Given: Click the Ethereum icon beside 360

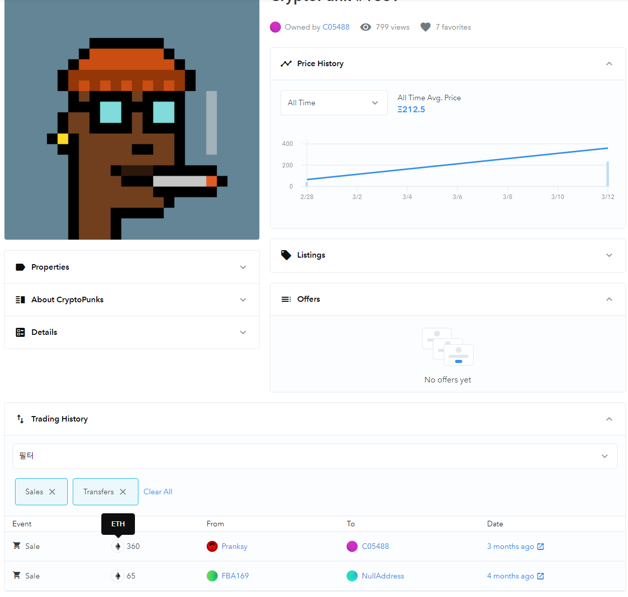Looking at the screenshot, I should point(118,546).
